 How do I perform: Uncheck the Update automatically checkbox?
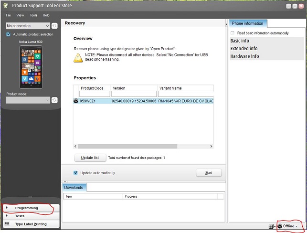(75, 173)
